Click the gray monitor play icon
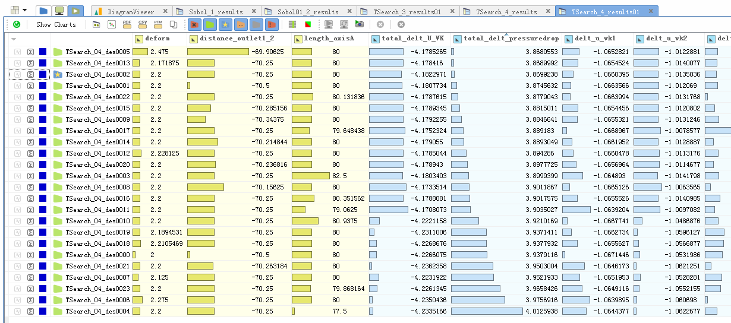 point(328,24)
